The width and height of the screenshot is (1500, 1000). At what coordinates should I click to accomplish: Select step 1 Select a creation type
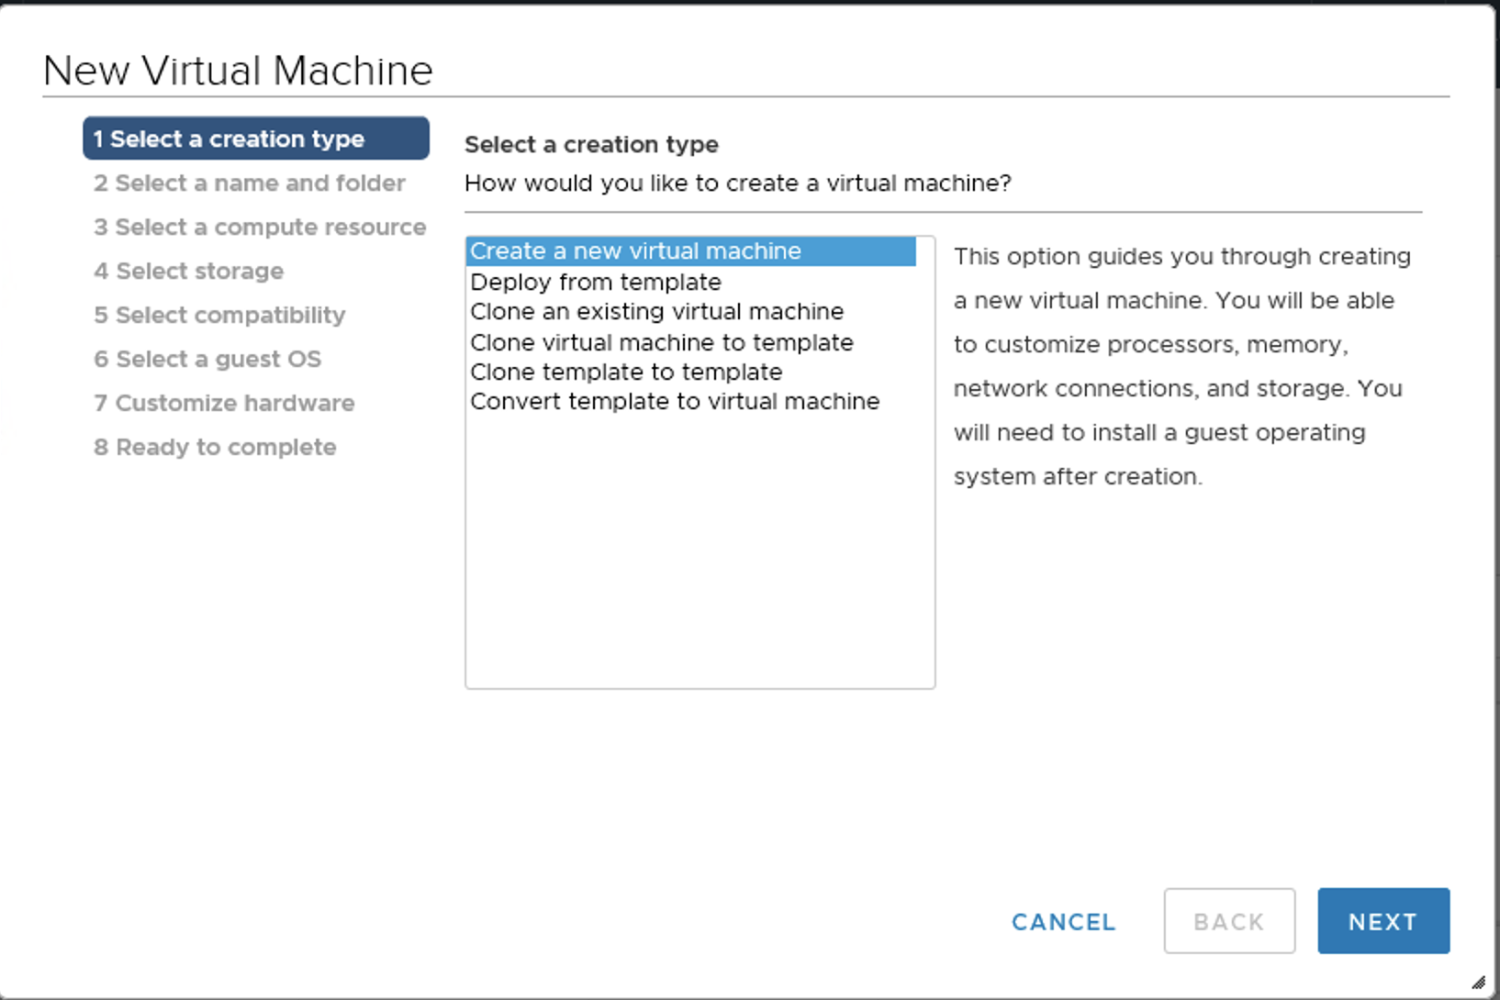[256, 139]
